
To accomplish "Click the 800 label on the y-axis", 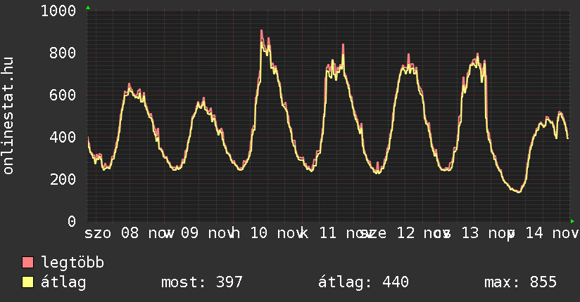I will 63,53.
